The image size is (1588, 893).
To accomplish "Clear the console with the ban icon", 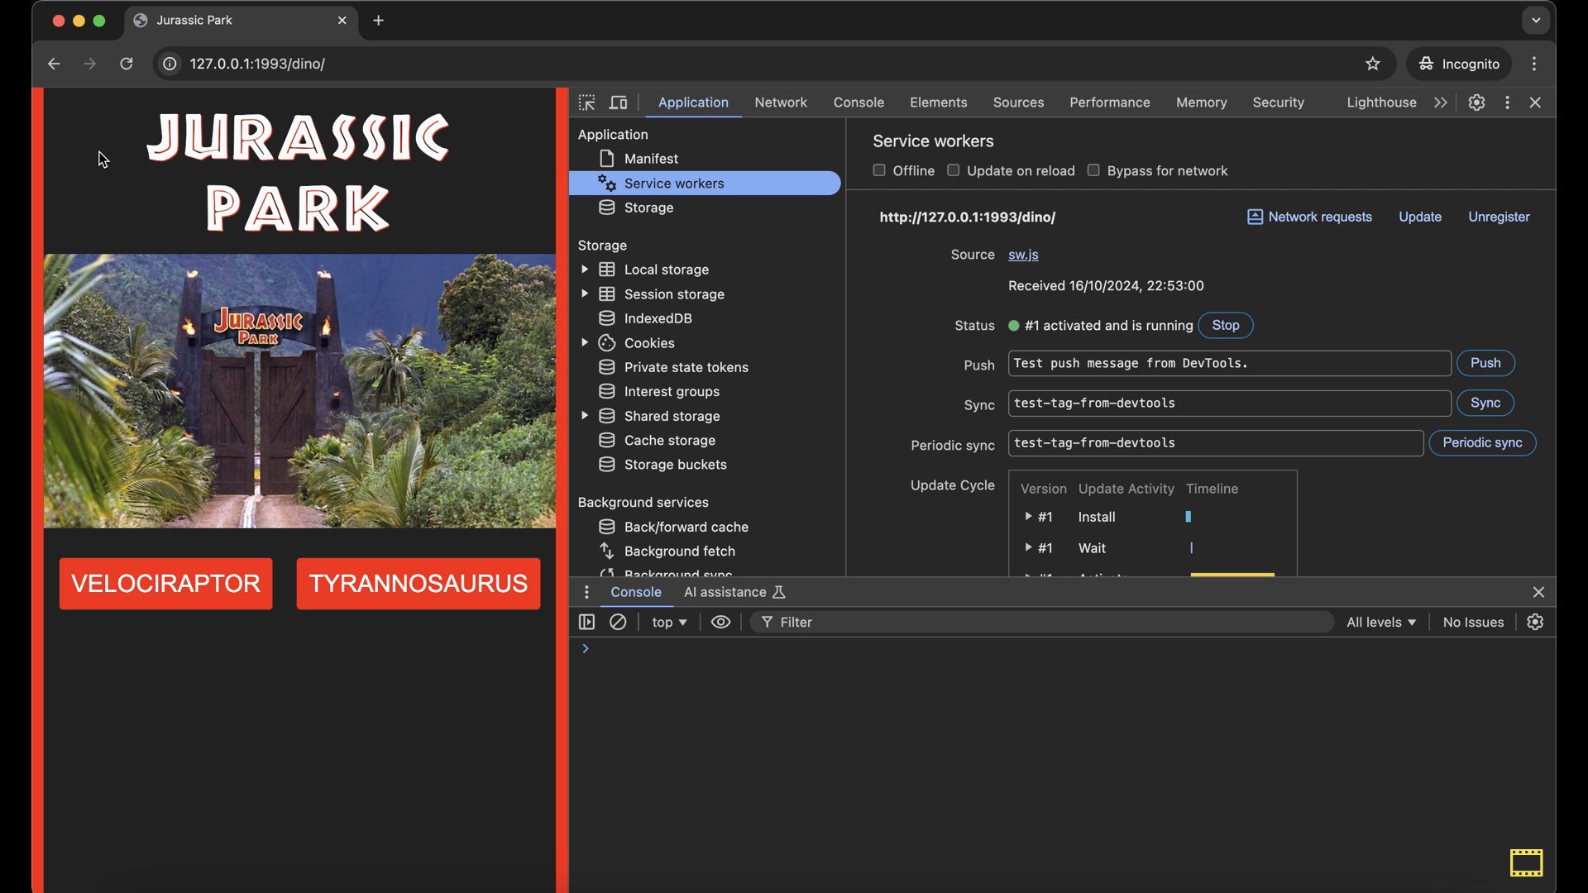I will pos(618,622).
